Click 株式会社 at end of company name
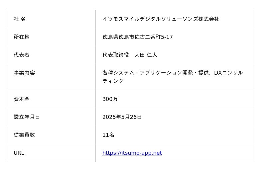The width and height of the screenshot is (266, 172). click(x=209, y=19)
